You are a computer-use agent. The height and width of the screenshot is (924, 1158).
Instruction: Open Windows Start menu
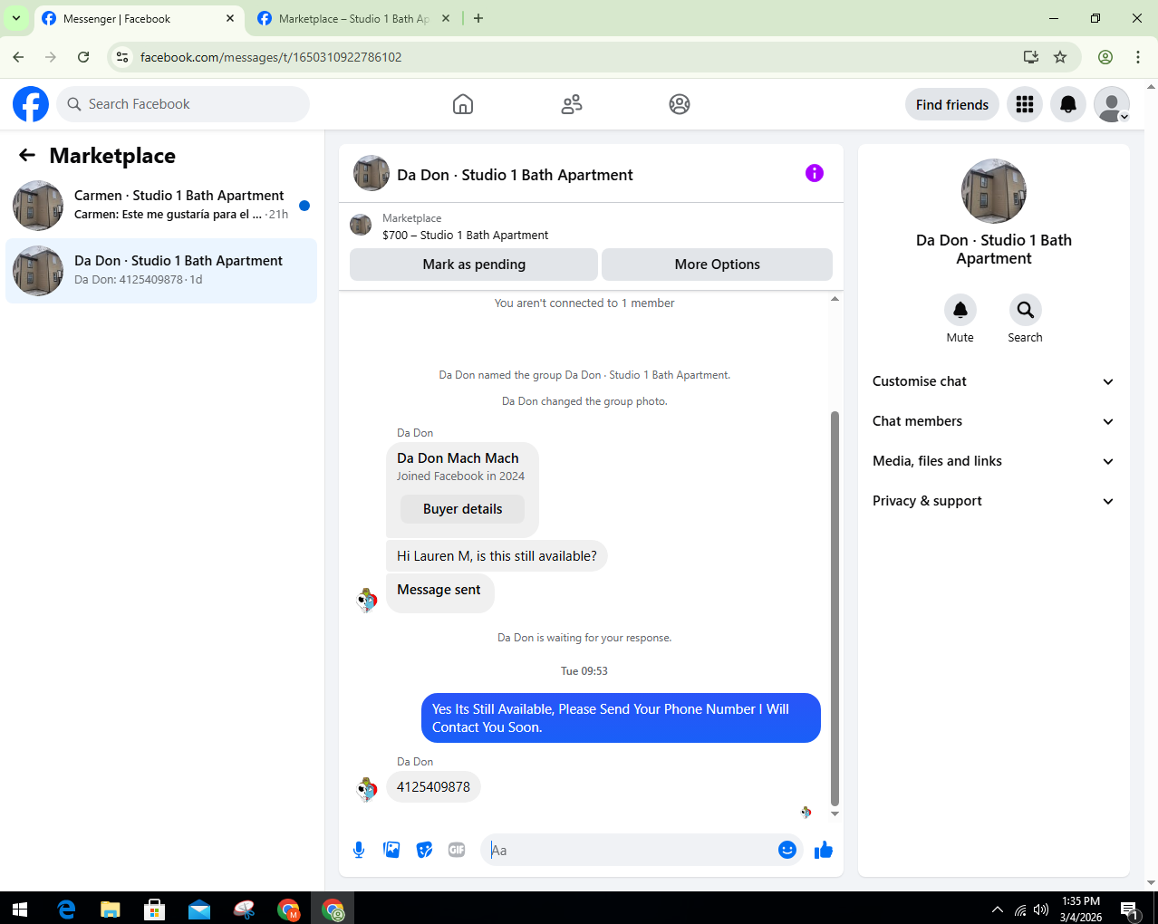click(20, 909)
